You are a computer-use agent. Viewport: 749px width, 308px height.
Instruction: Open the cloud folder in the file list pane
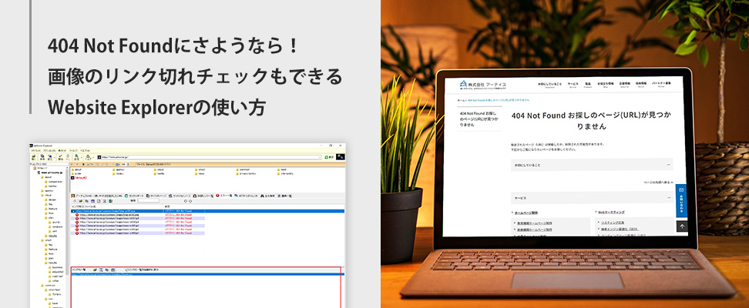(160, 169)
